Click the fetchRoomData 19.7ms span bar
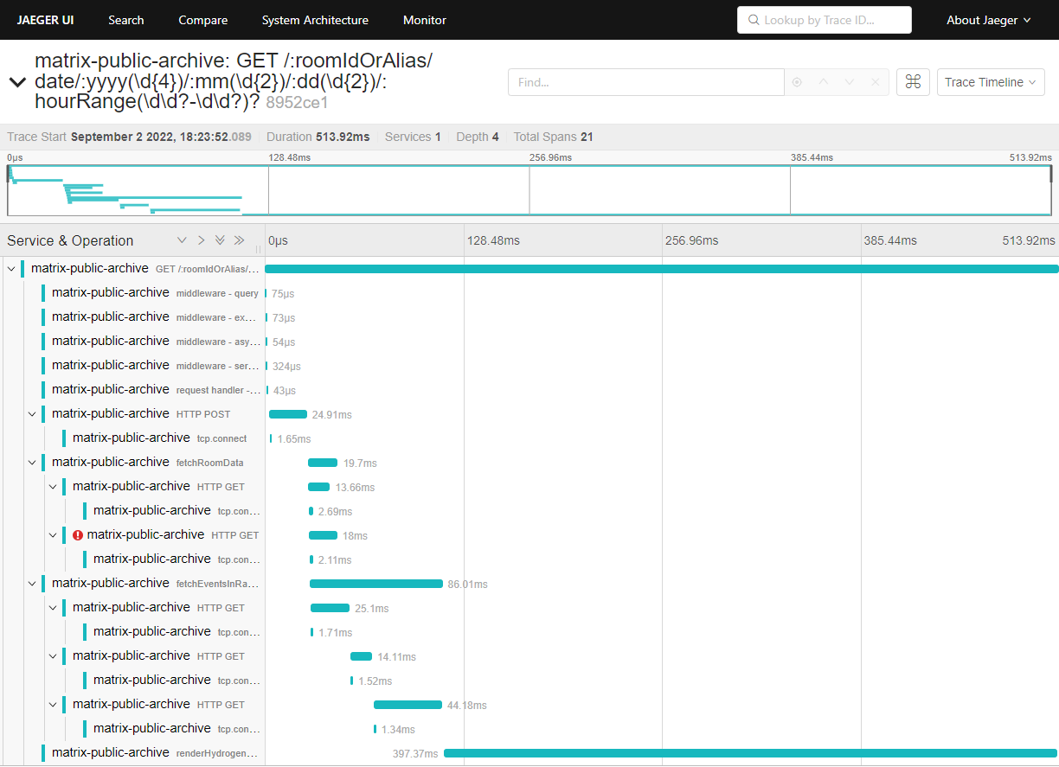Image resolution: width=1059 pixels, height=767 pixels. [x=323, y=463]
